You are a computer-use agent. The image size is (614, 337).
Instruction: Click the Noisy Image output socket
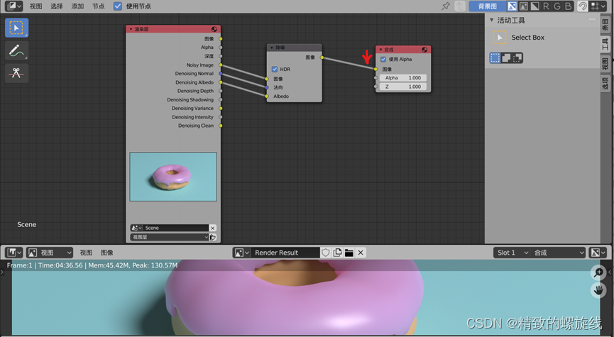coord(221,65)
